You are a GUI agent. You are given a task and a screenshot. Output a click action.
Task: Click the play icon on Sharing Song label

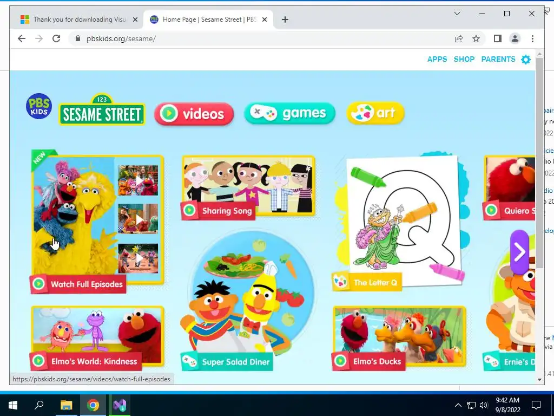pyautogui.click(x=189, y=210)
